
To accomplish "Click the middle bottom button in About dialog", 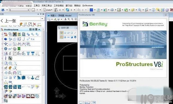I will 87,103.
